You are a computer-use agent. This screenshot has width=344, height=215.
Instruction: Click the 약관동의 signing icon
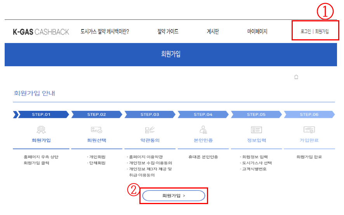click(150, 130)
